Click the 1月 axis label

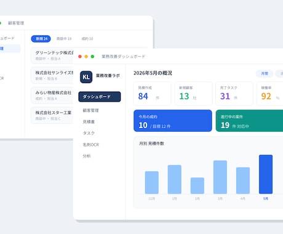click(x=175, y=198)
